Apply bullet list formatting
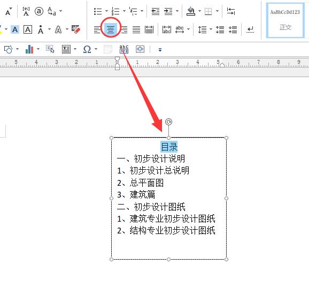 click(98, 11)
